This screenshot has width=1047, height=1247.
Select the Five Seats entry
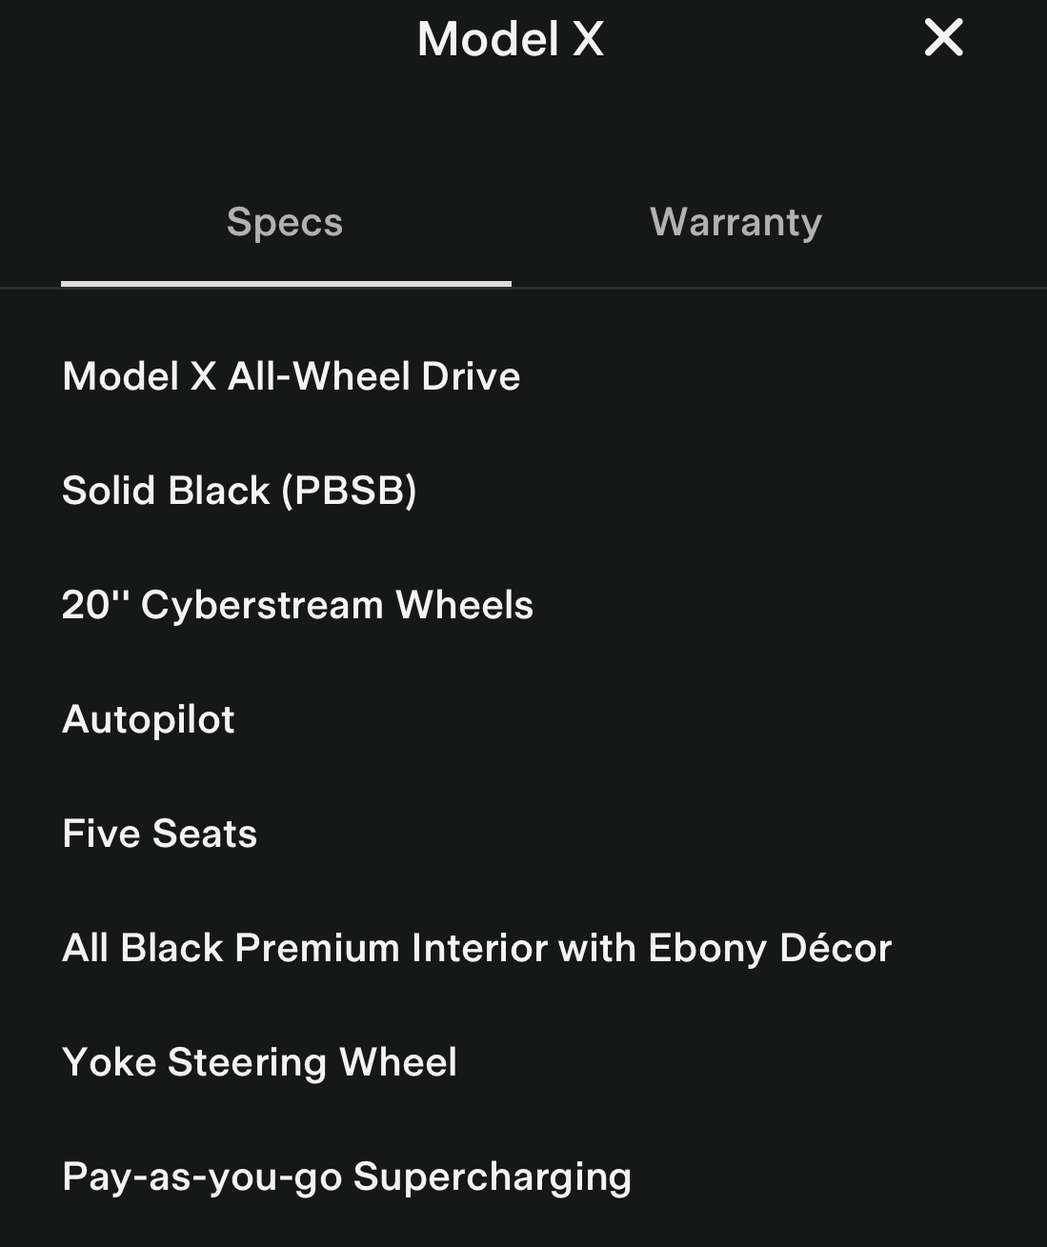coord(160,834)
